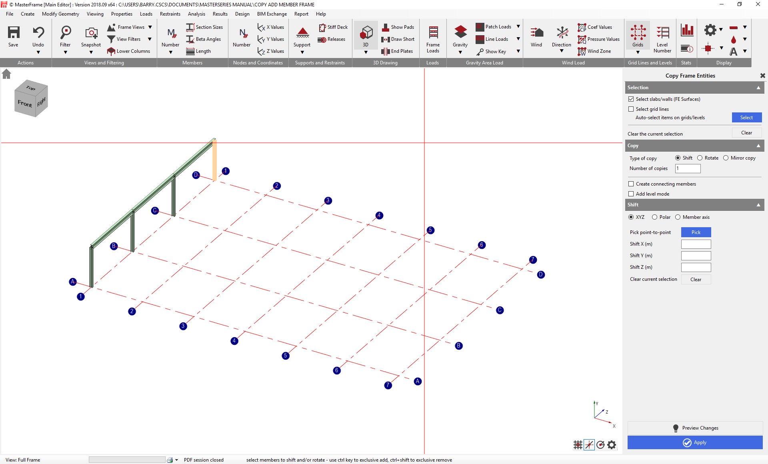The width and height of the screenshot is (768, 464).
Task: Open the Modify Geometry menu
Action: 60,14
